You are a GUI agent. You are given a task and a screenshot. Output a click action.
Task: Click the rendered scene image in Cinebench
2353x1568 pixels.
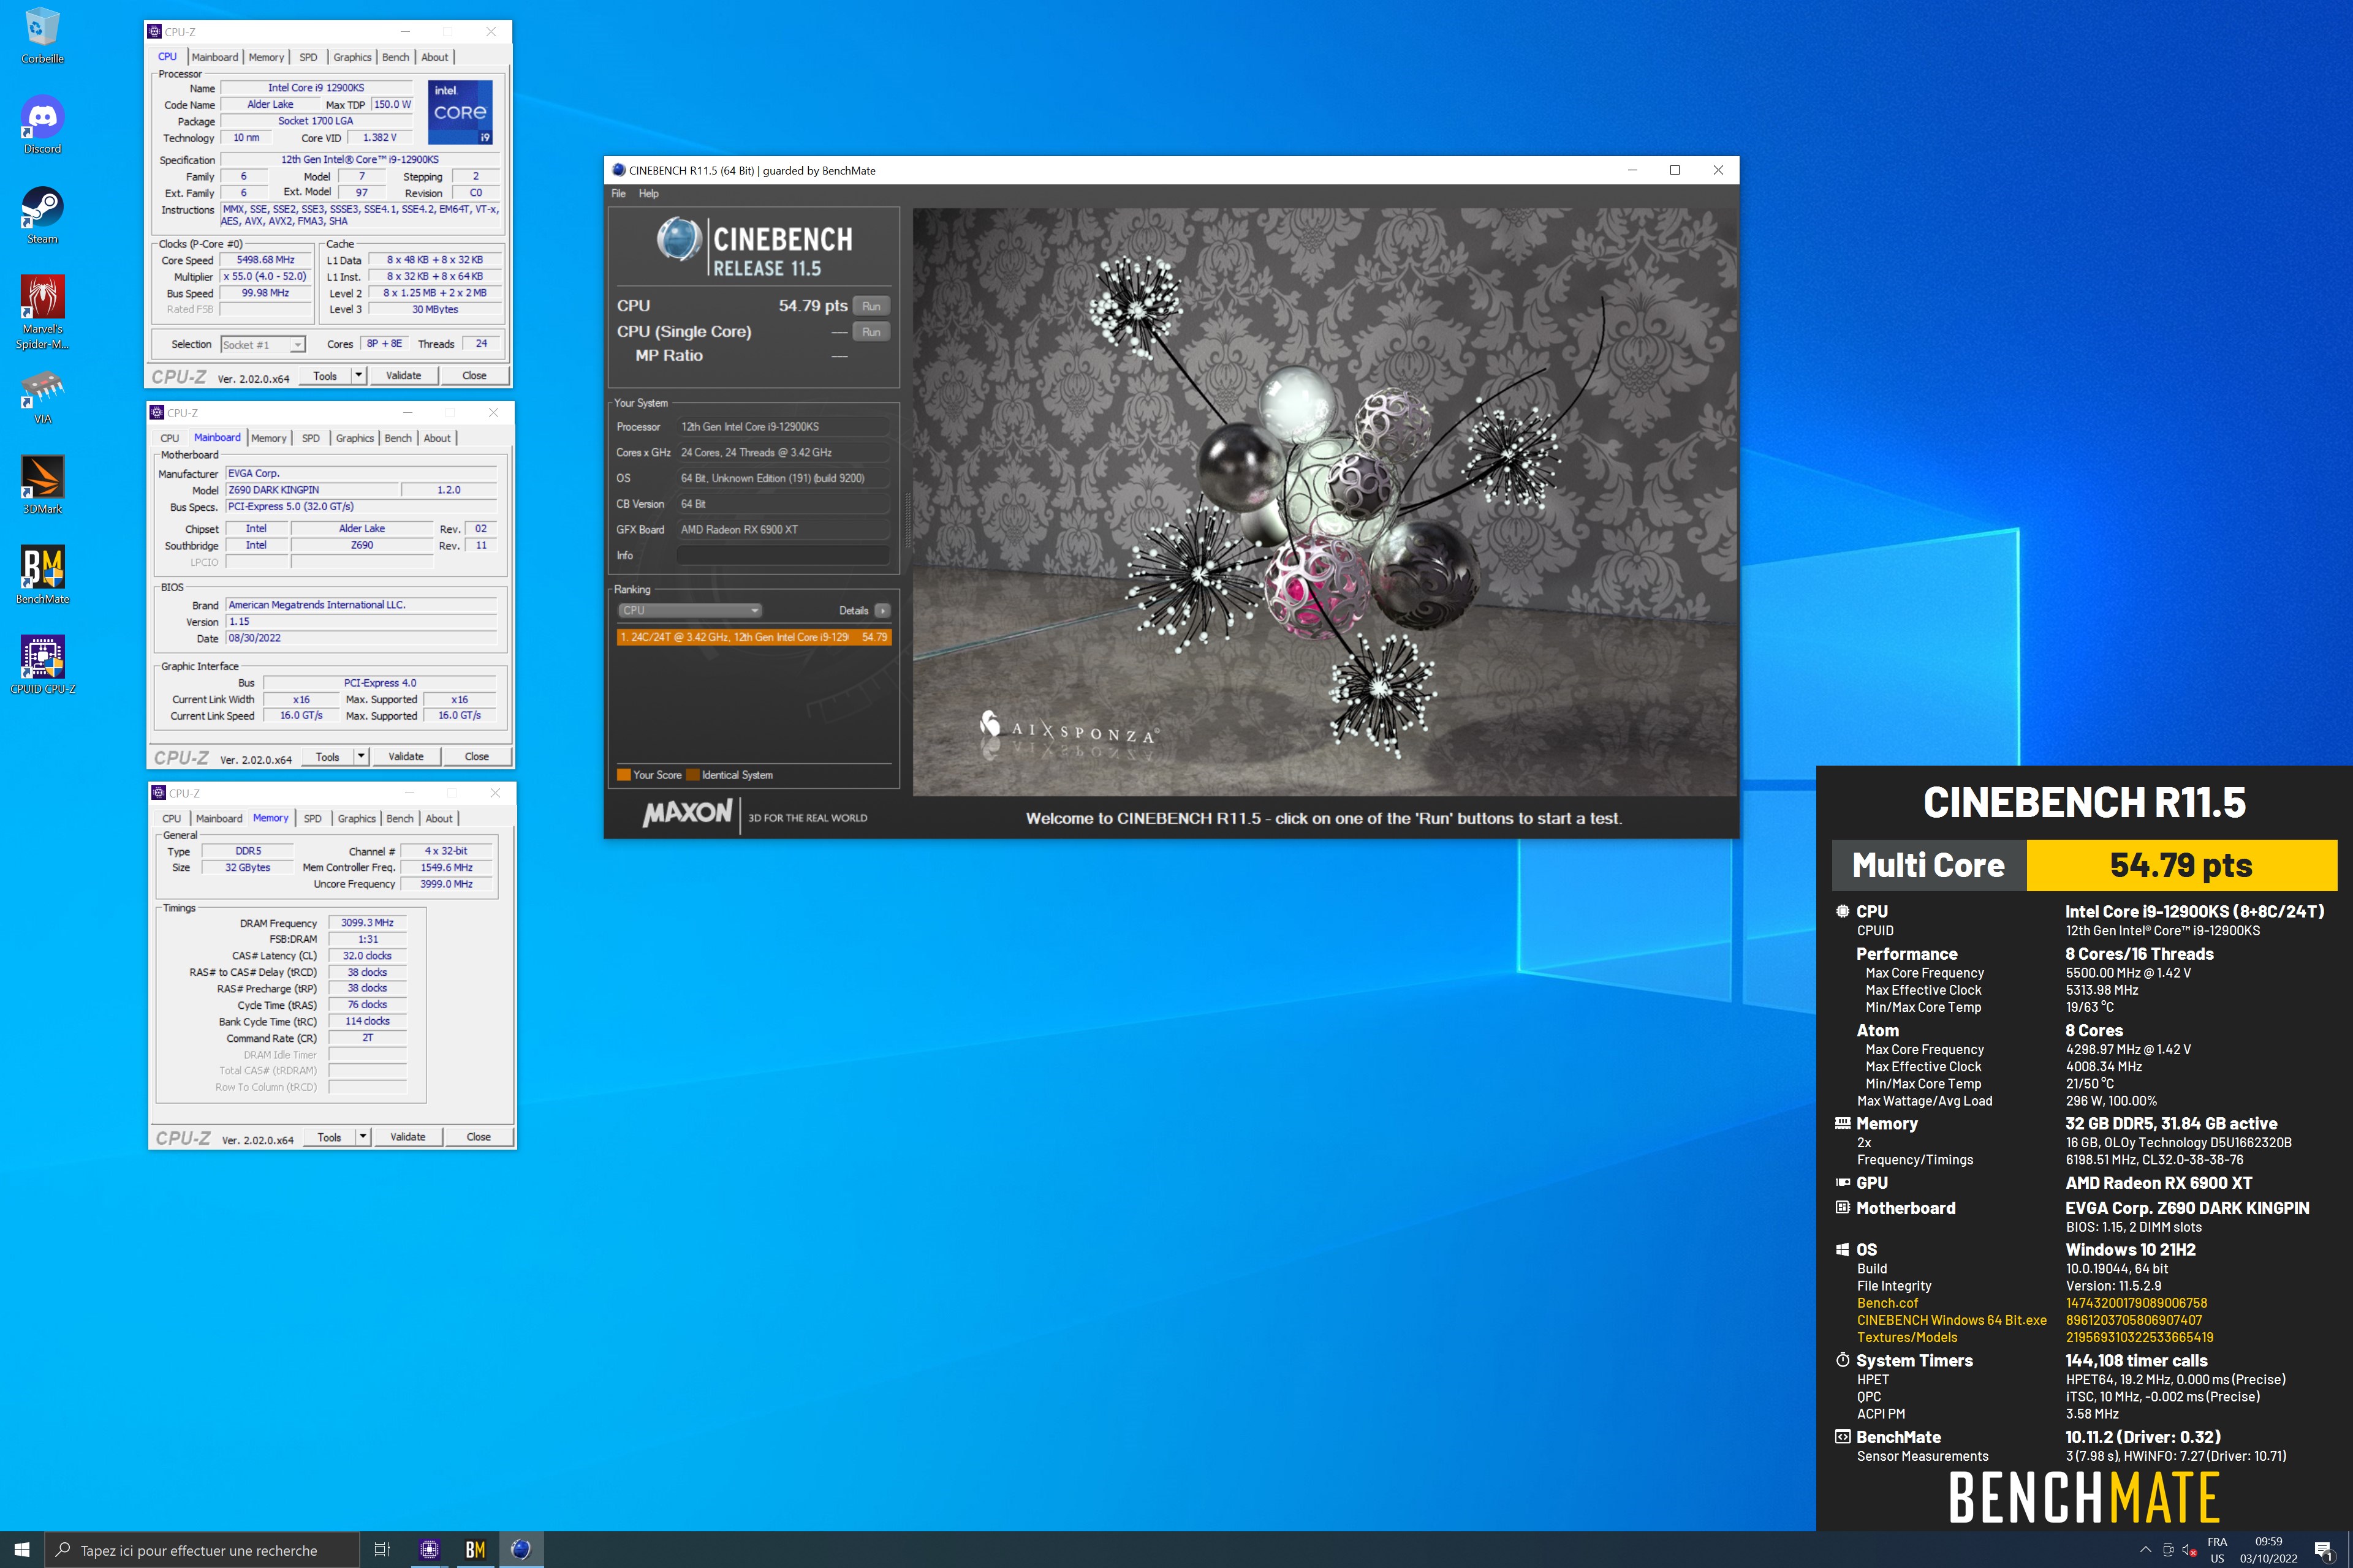pyautogui.click(x=1325, y=502)
